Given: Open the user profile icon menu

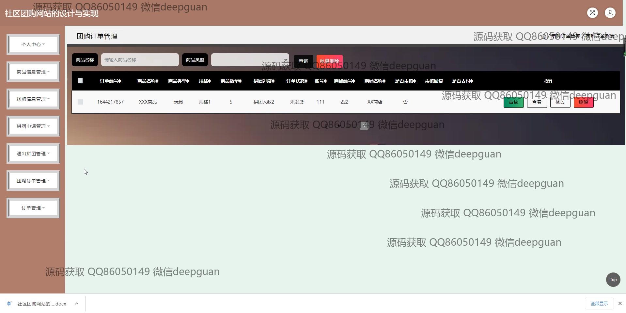Looking at the screenshot, I should [x=610, y=13].
